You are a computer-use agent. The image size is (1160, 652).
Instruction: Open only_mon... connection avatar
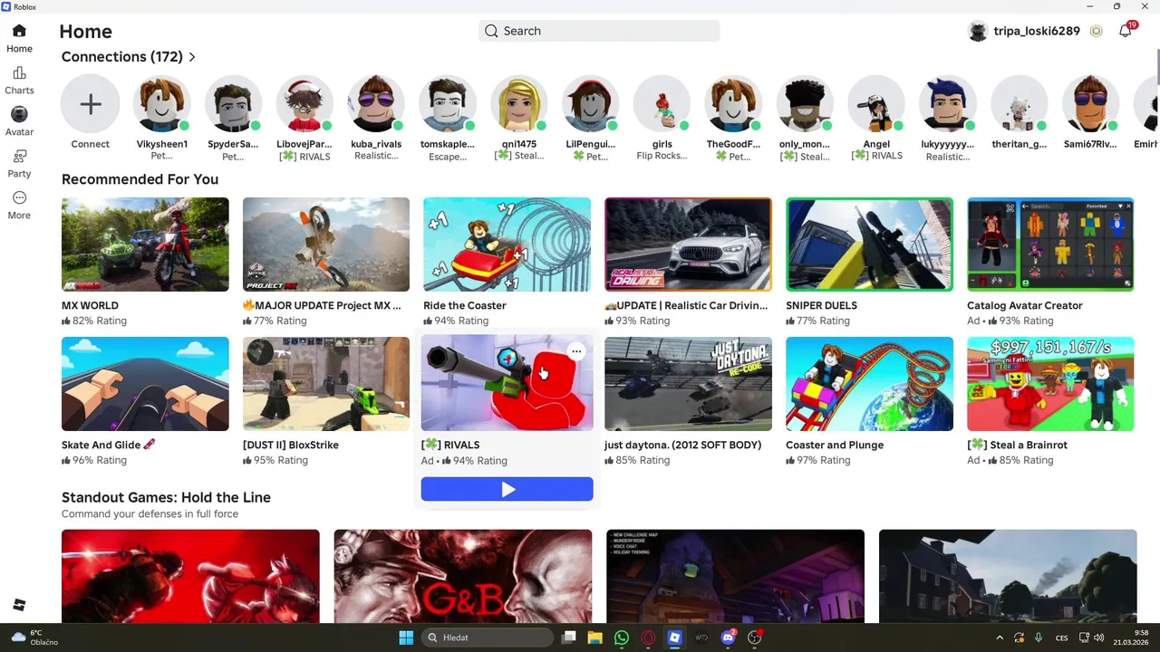pyautogui.click(x=805, y=104)
